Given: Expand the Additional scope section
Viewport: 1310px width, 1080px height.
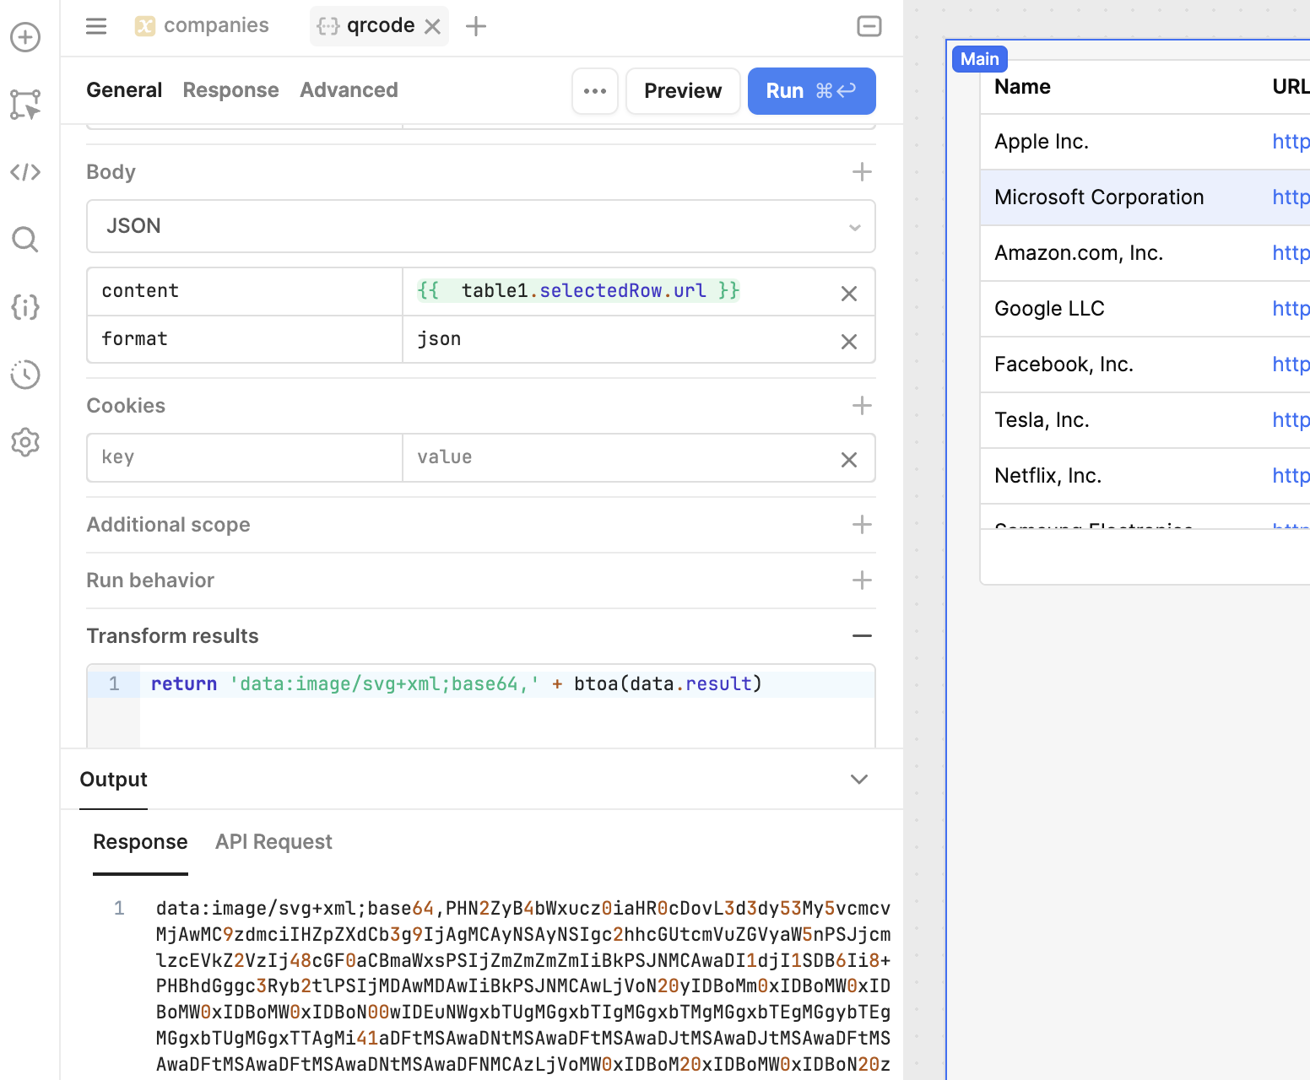Looking at the screenshot, I should (861, 525).
